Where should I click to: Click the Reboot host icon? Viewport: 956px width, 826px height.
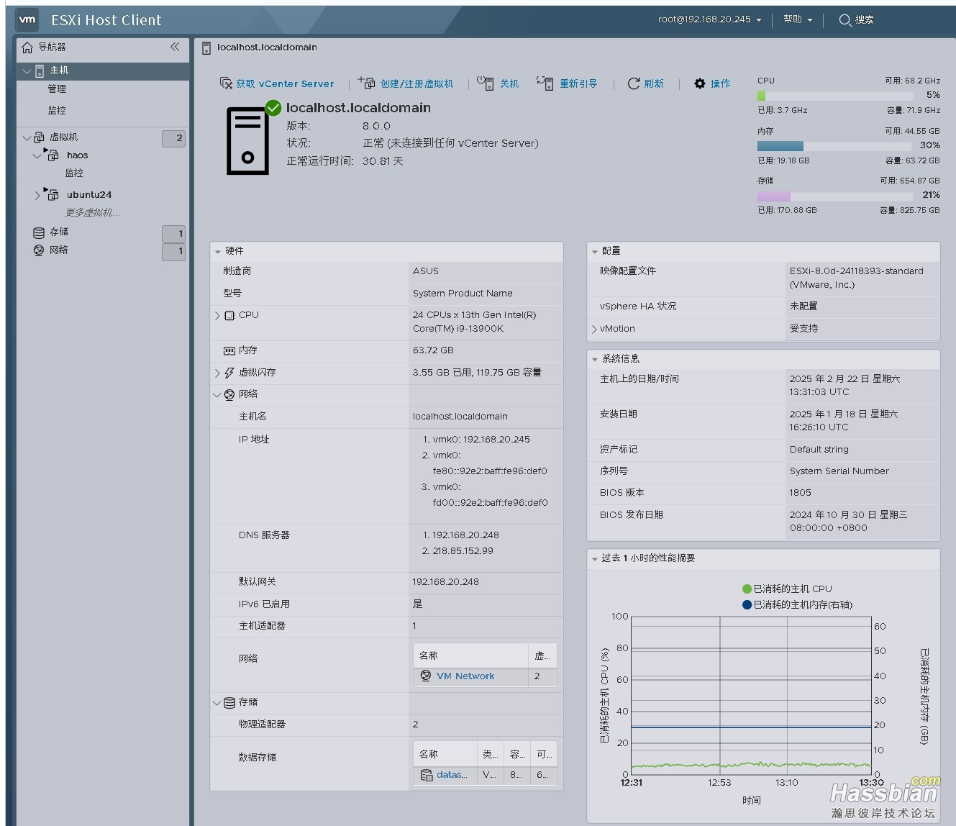point(545,83)
